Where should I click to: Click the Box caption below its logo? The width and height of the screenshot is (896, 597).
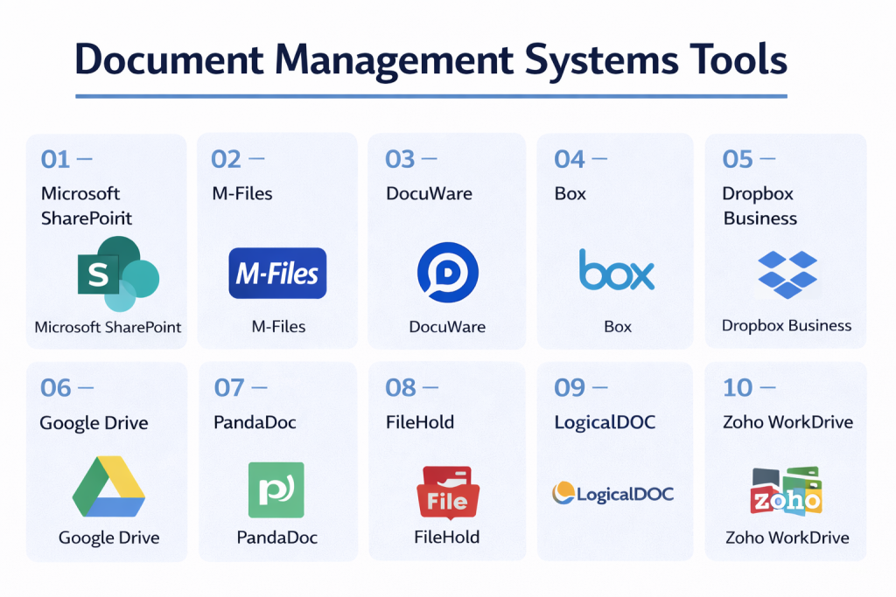[617, 327]
